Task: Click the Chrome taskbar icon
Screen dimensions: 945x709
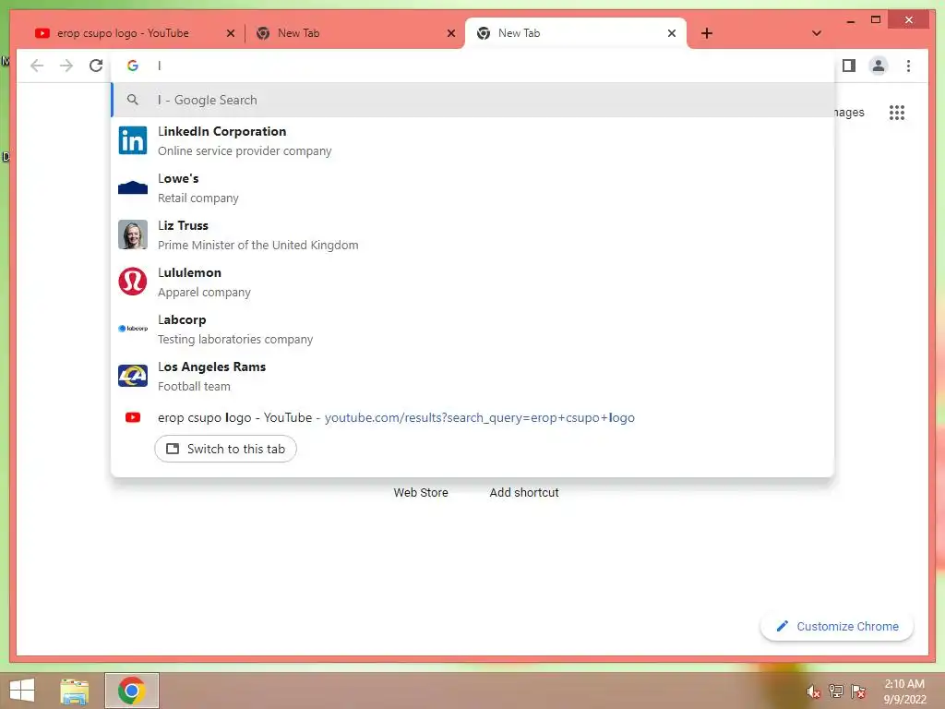Action: point(132,691)
